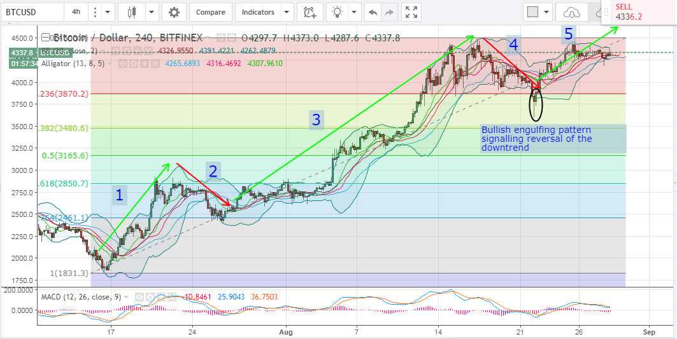Open the MACD indicator settings gear
Image resolution: width=677 pixels, height=339 pixels.
tap(150, 297)
